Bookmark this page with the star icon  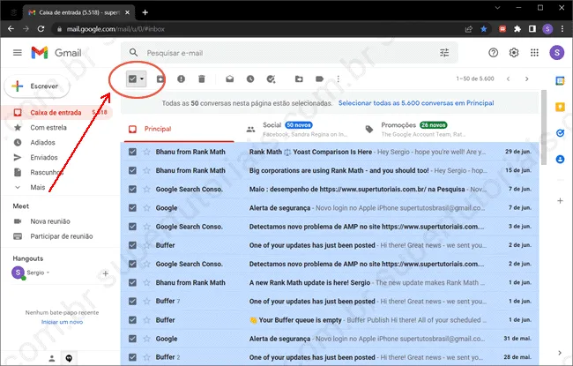tap(483, 29)
